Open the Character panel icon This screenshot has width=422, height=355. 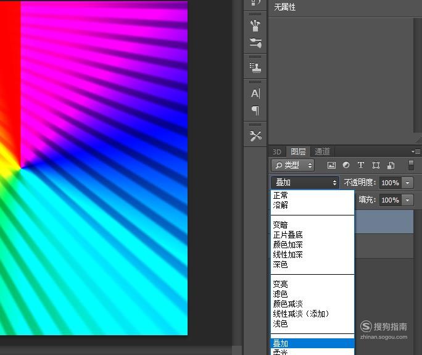[x=255, y=93]
